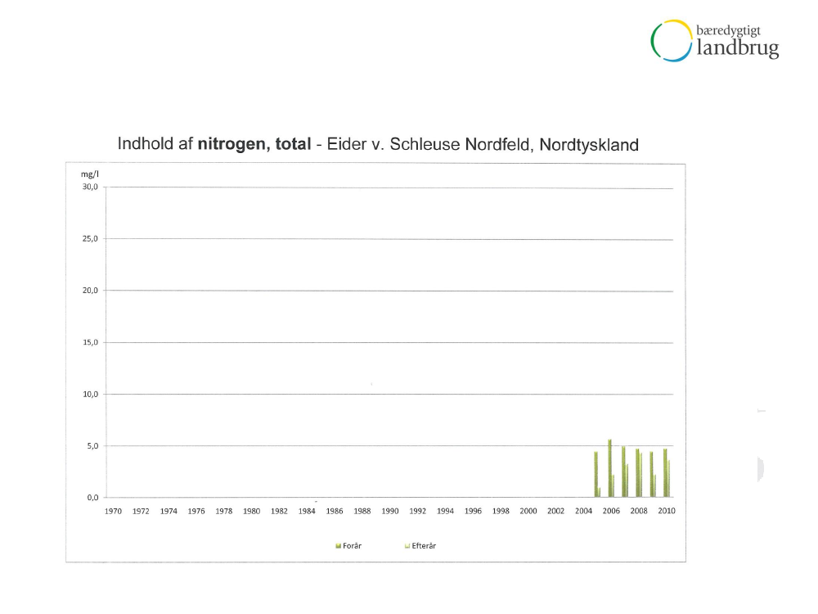
Task: Click the landbrug text in the logo
Action: coord(738,49)
